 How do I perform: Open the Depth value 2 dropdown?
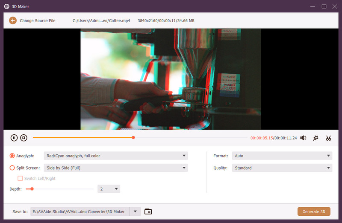109,189
